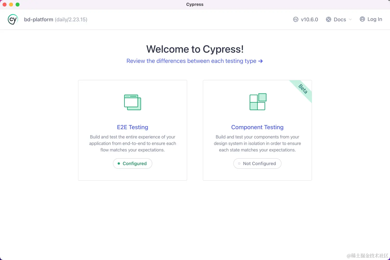The height and width of the screenshot is (260, 390).
Task: Close the Cypress window with the red button
Action: (x=4, y=4)
